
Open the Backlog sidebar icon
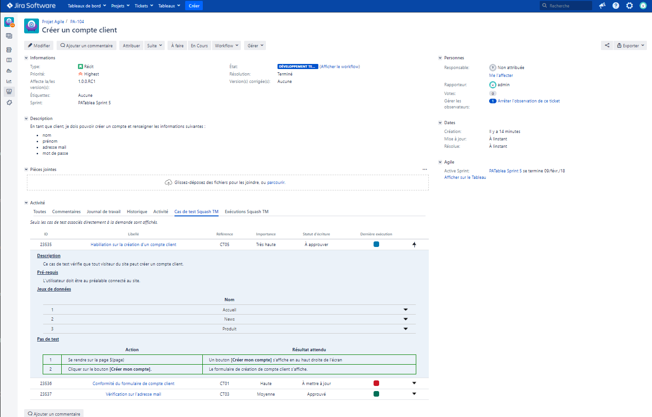(9, 50)
